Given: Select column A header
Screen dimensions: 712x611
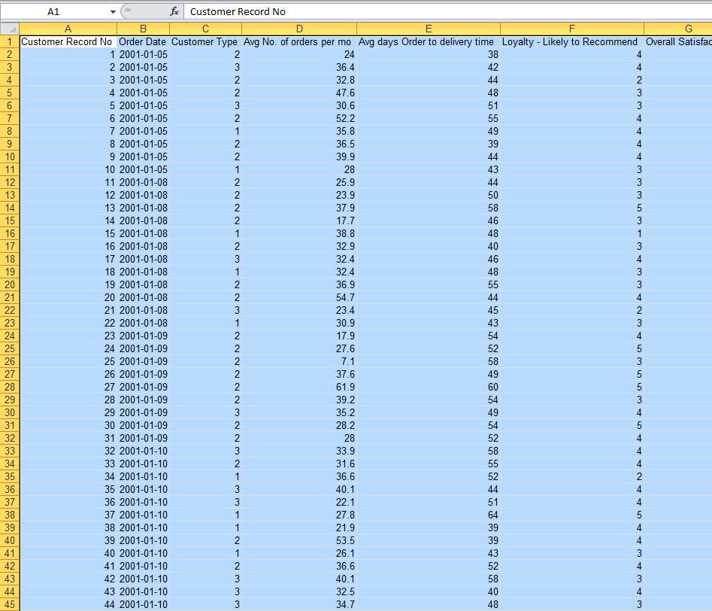Looking at the screenshot, I should (x=68, y=29).
